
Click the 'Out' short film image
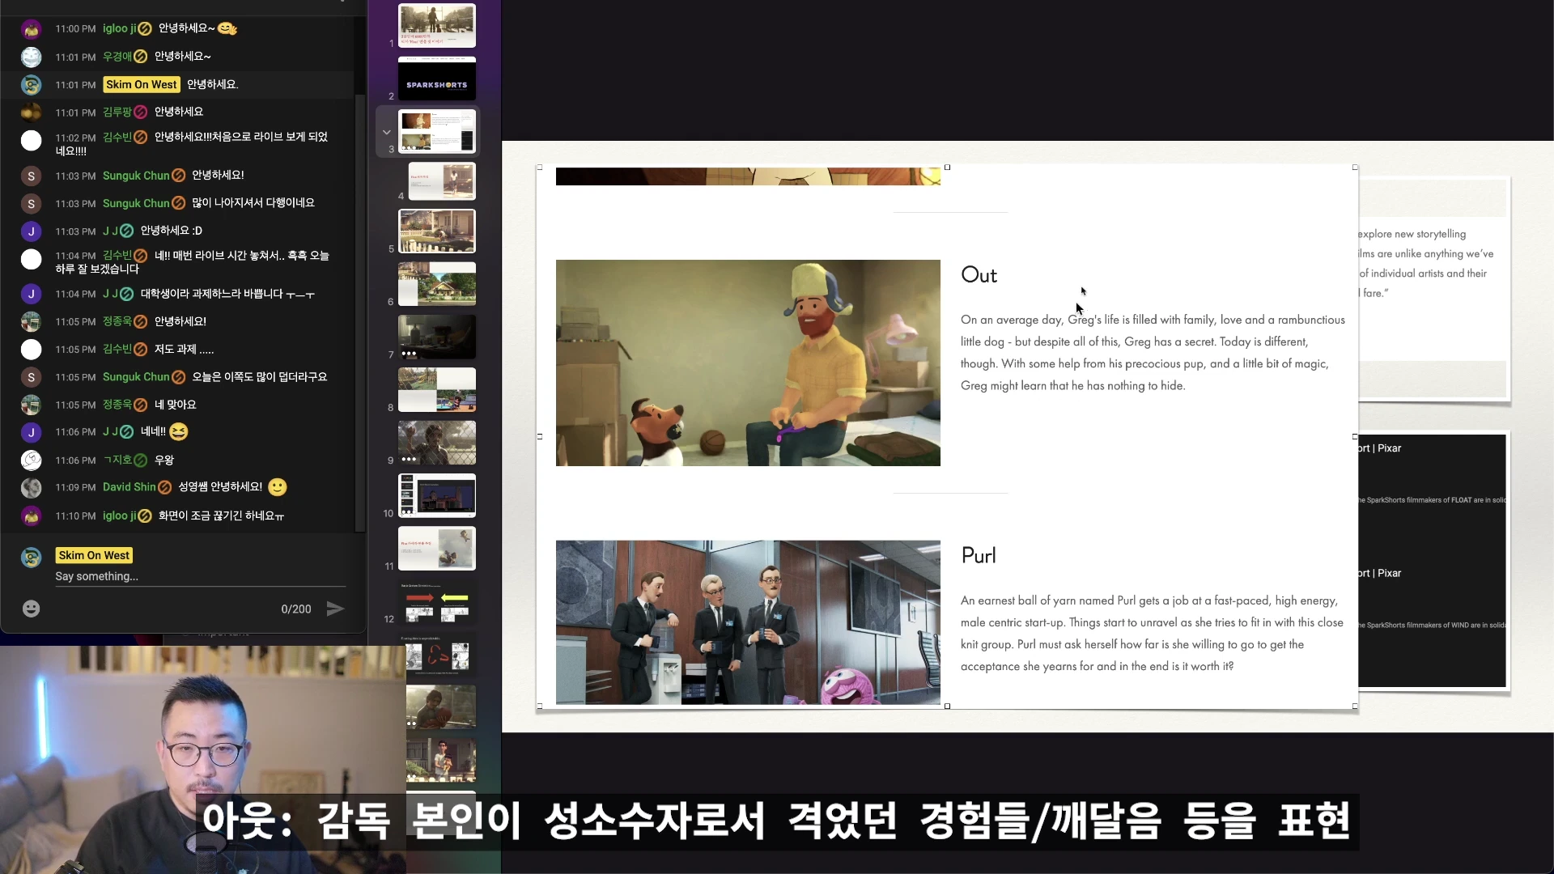pyautogui.click(x=748, y=363)
